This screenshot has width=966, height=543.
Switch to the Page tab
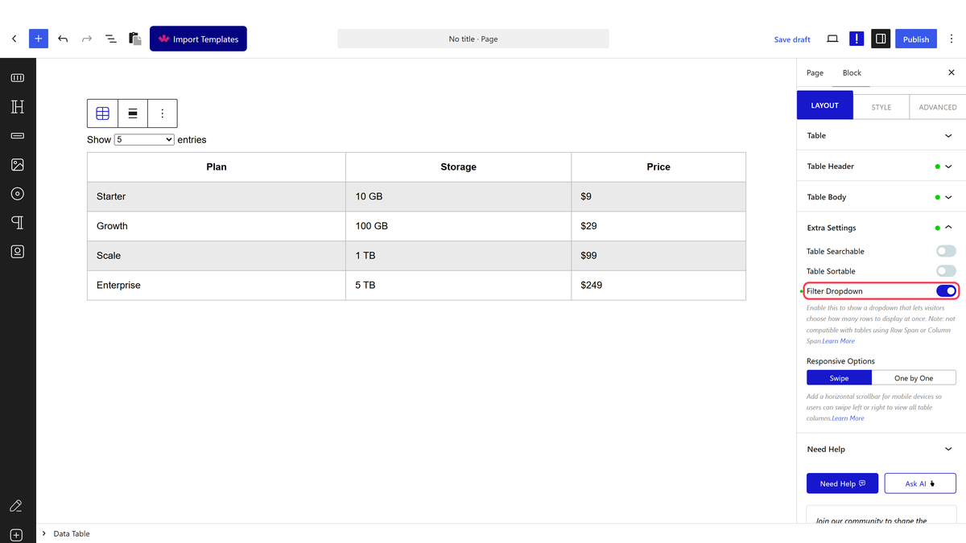click(815, 72)
